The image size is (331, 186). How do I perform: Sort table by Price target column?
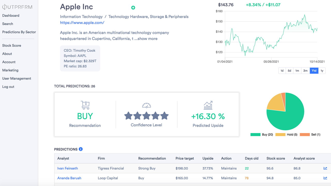click(185, 158)
